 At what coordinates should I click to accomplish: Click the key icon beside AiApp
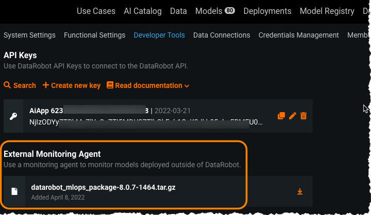pyautogui.click(x=14, y=116)
